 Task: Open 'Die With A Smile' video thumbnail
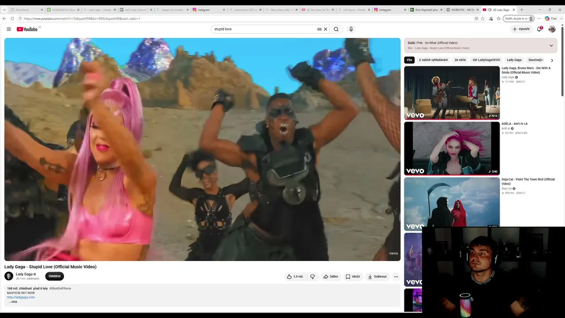(x=452, y=93)
